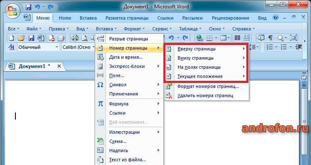311x165 pixels.
Task: Undo from the quick access toolbar
Action: [37, 7]
